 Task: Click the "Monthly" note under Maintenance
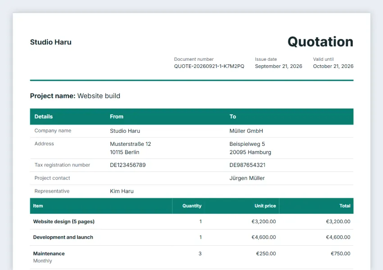[42, 261]
